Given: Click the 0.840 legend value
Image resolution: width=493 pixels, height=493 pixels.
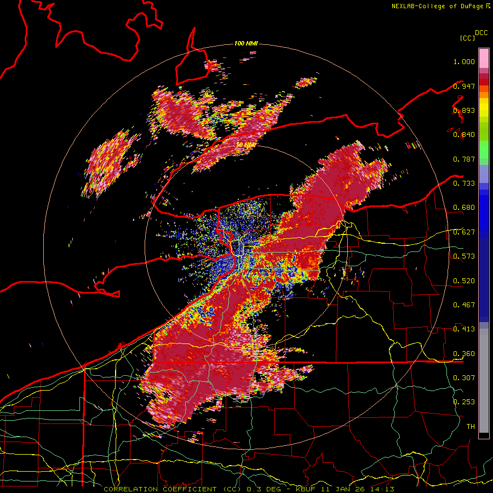Looking at the screenshot, I should (464, 135).
